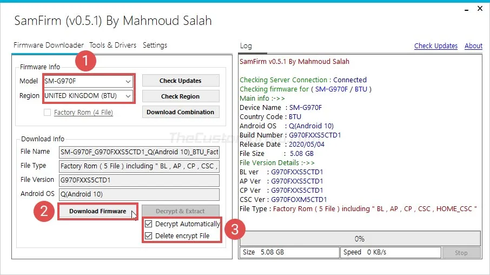490x275 pixels.
Task: Click the File Type field
Action: [139, 166]
